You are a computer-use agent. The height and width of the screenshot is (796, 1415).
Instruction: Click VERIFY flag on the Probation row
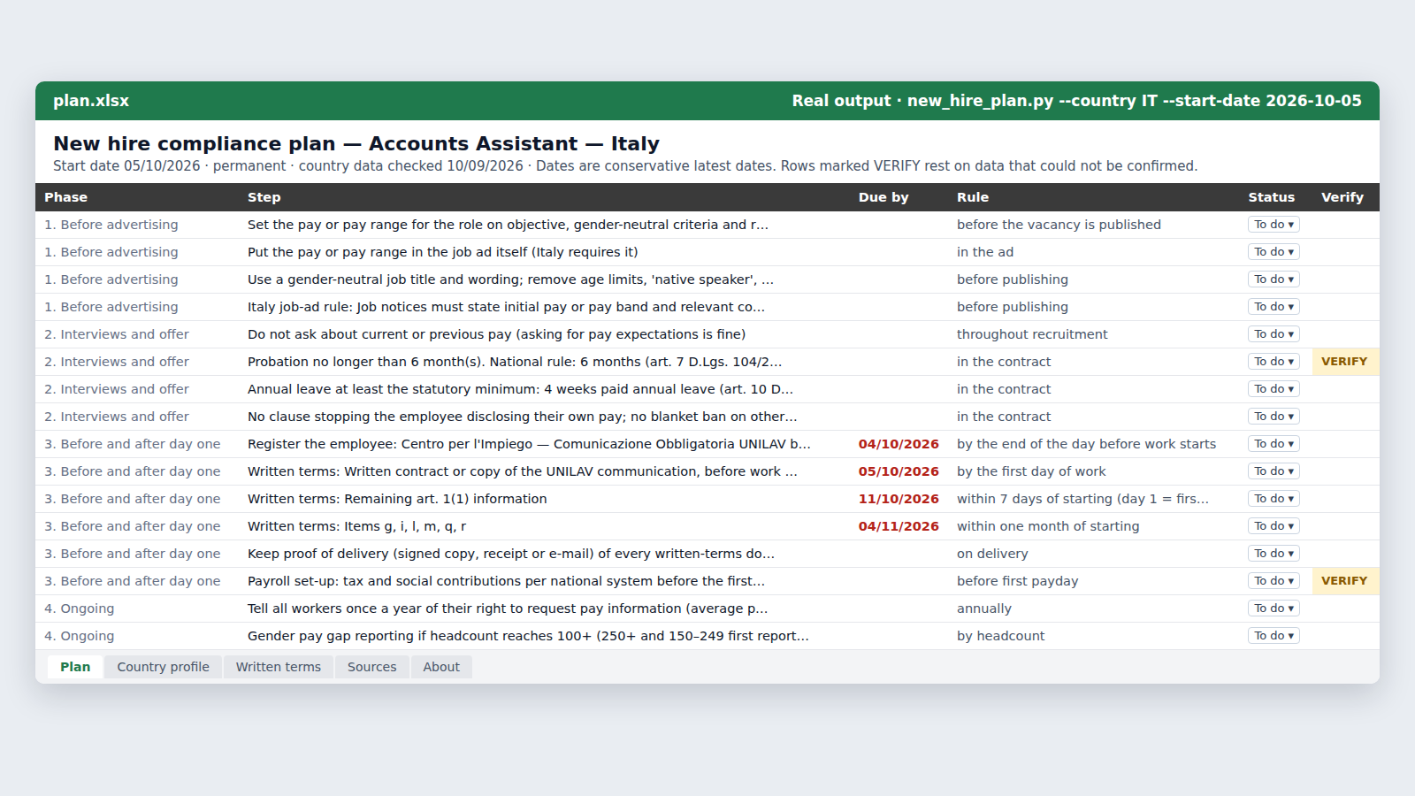[x=1344, y=362]
